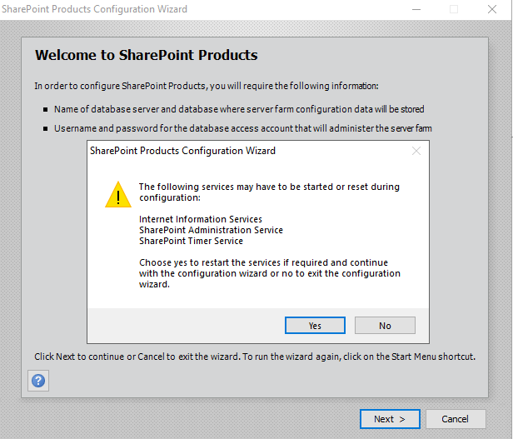Click the database server name bullet item

[x=244, y=109]
